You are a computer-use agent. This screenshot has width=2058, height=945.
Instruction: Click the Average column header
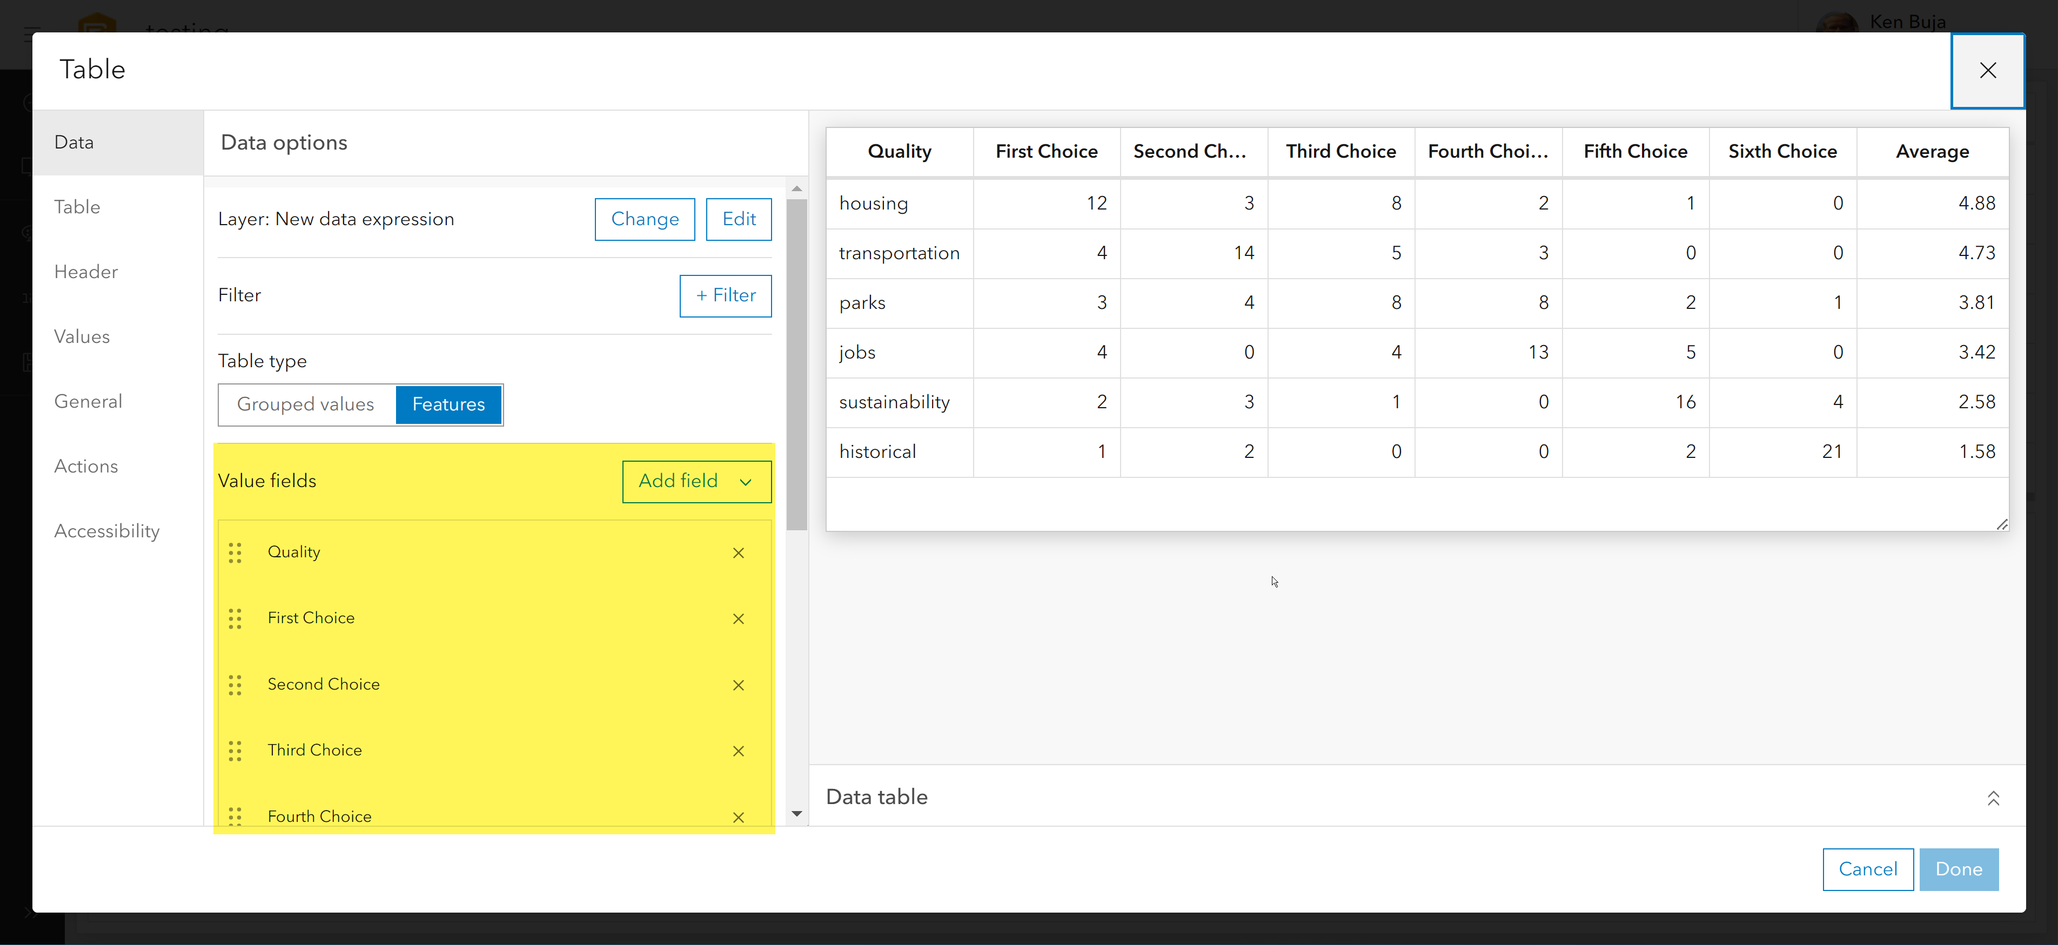tap(1932, 152)
